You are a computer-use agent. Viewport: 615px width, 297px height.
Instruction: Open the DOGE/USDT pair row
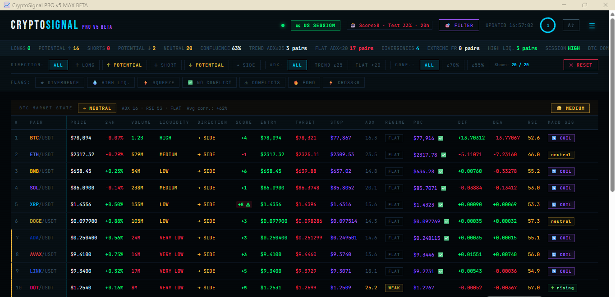click(x=305, y=221)
